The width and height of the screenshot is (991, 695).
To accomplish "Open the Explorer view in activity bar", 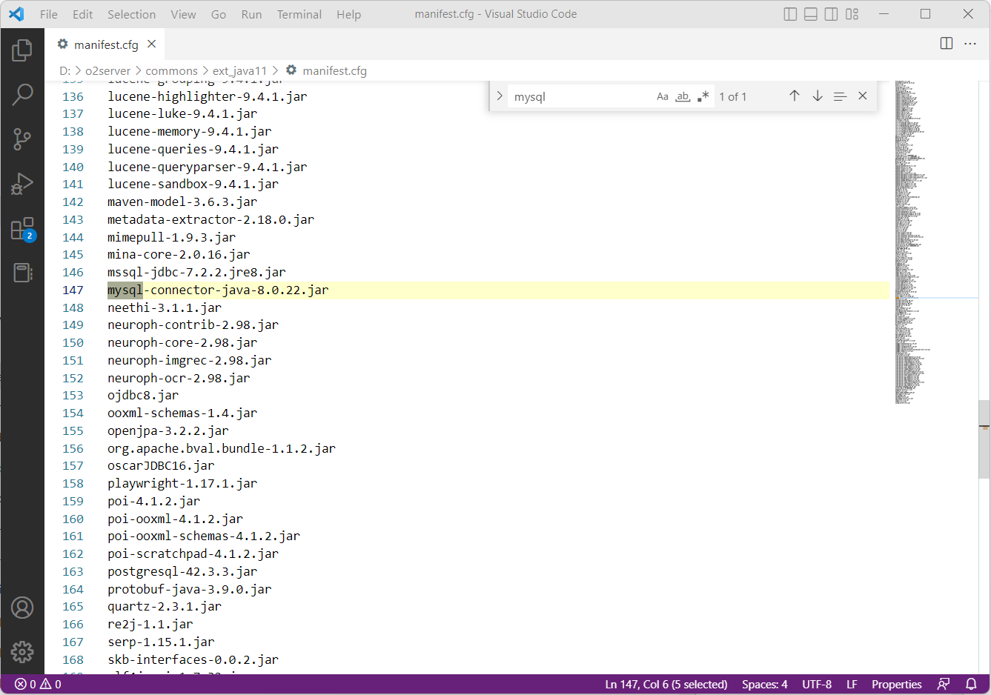I will pos(22,50).
